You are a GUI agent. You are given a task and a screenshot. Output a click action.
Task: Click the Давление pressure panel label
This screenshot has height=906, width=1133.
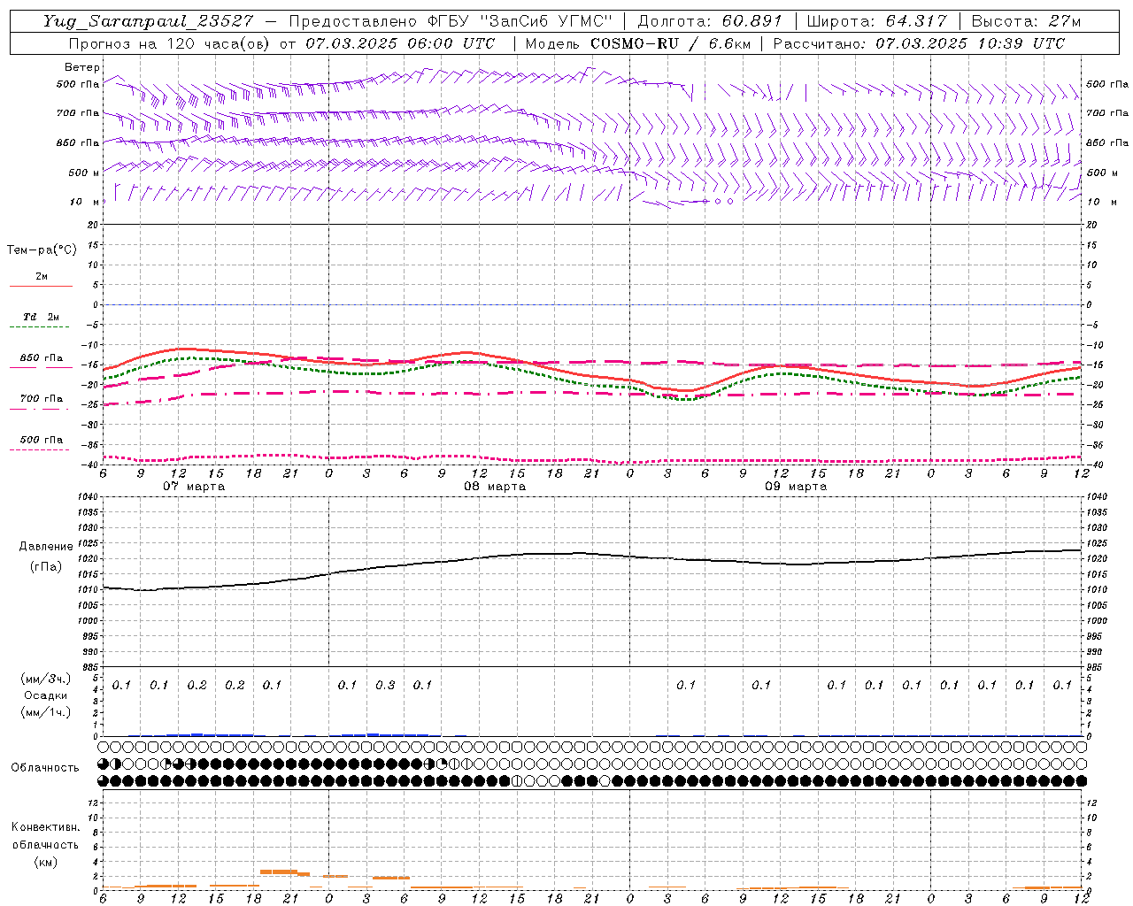tap(45, 547)
